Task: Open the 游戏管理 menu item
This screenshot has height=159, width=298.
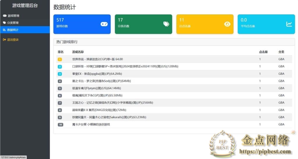Action: pyautogui.click(x=13, y=16)
